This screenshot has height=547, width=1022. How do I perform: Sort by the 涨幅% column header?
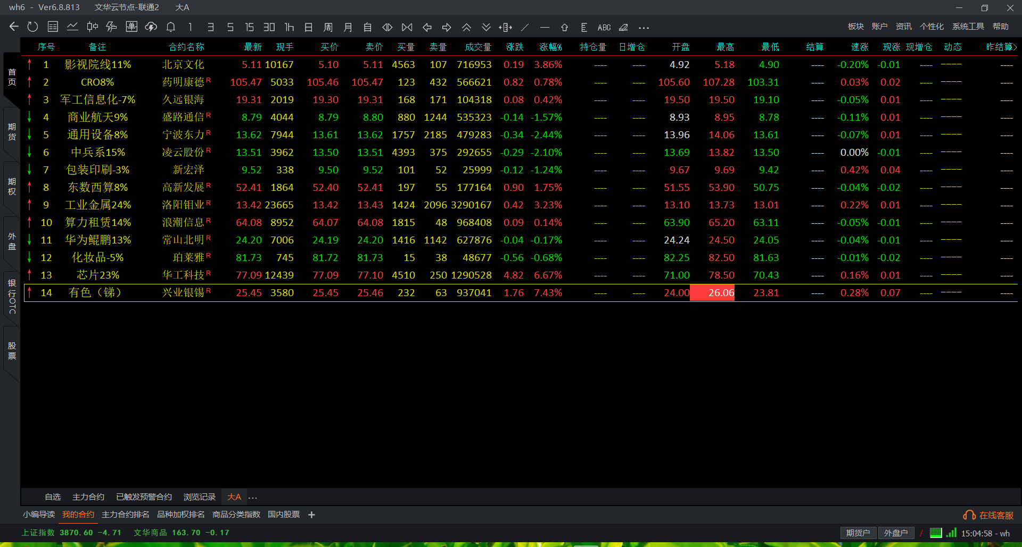click(x=550, y=47)
